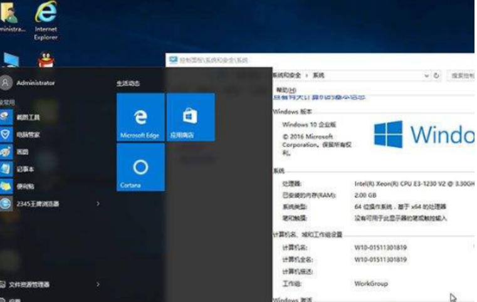Open 截图工具 Snipping Tool from Start menu
Image resolution: width=477 pixels, height=302 pixels.
click(x=28, y=117)
